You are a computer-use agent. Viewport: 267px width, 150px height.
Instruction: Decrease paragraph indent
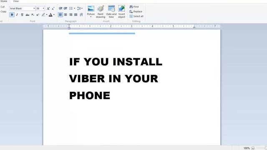point(60,8)
